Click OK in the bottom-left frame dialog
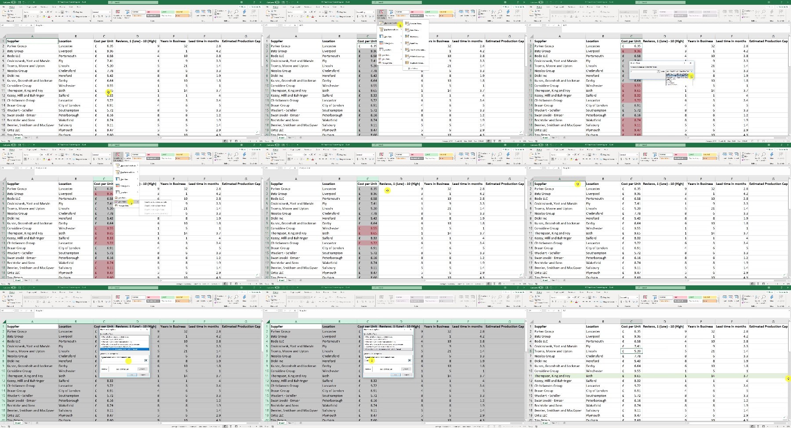Image resolution: width=791 pixels, height=428 pixels. [132, 375]
